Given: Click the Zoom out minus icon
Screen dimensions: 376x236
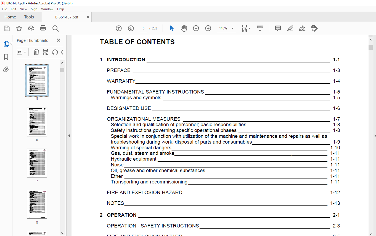Looking at the screenshot, I should (196, 28).
